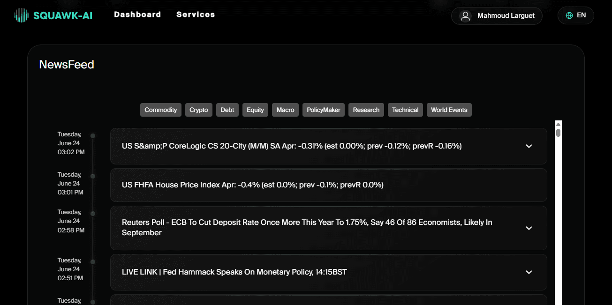The height and width of the screenshot is (305, 612).
Task: Select the Debt filter chip
Action: pyautogui.click(x=227, y=110)
